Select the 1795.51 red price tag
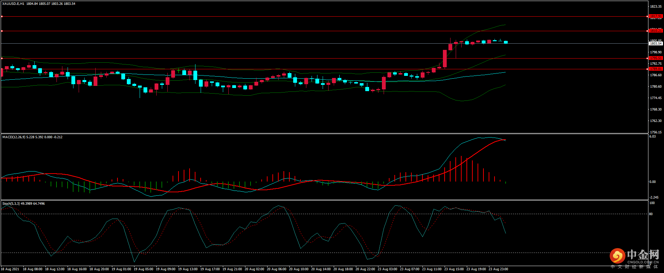The width and height of the screenshot is (664, 273). pyautogui.click(x=656, y=58)
